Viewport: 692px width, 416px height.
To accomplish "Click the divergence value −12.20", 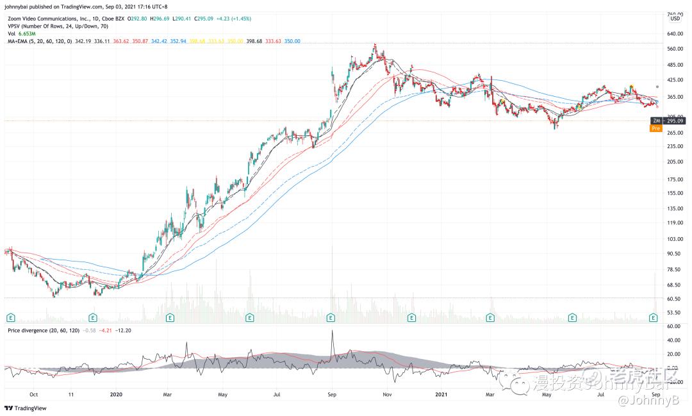I will pos(123,330).
